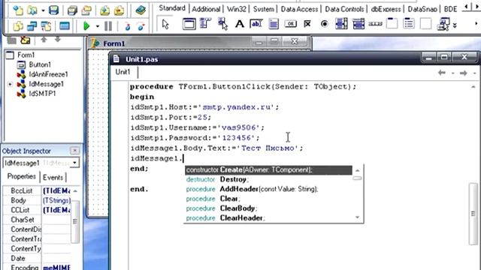Select Form1 in Object TreeView
Image resolution: width=481 pixels, height=270 pixels.
(x=26, y=55)
